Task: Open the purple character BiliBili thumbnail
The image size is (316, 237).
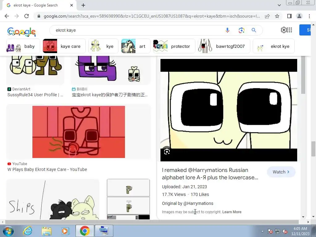Action: pos(110,69)
